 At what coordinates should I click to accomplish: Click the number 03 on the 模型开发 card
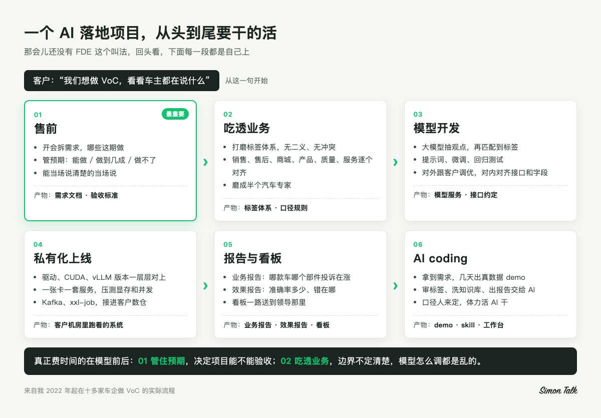(418, 115)
